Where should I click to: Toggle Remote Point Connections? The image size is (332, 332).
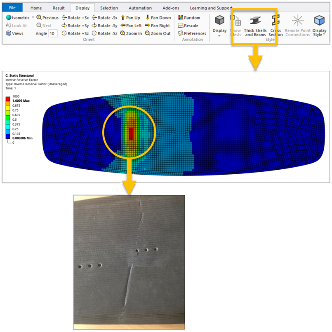298,26
